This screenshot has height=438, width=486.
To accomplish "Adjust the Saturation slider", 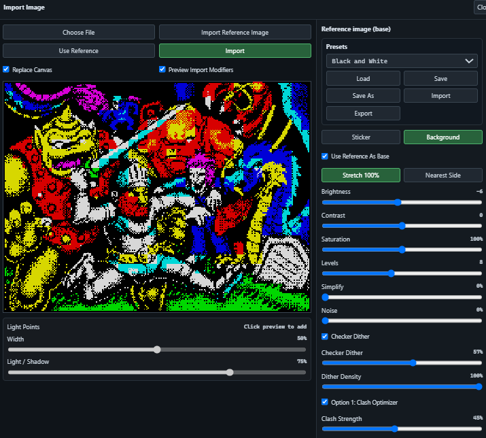I will click(402, 250).
